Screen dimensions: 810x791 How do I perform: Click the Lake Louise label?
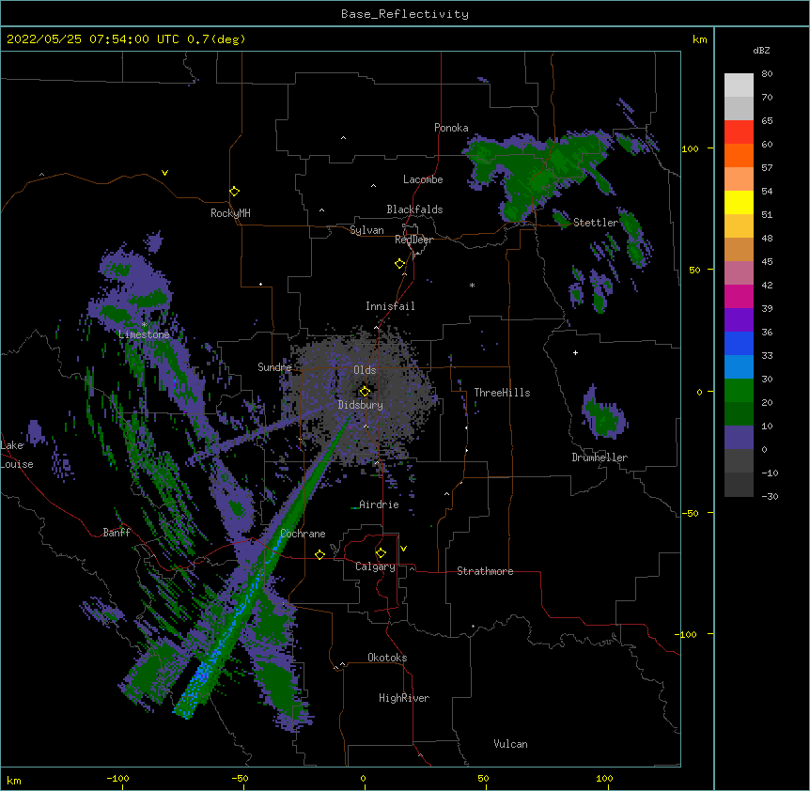(x=17, y=455)
